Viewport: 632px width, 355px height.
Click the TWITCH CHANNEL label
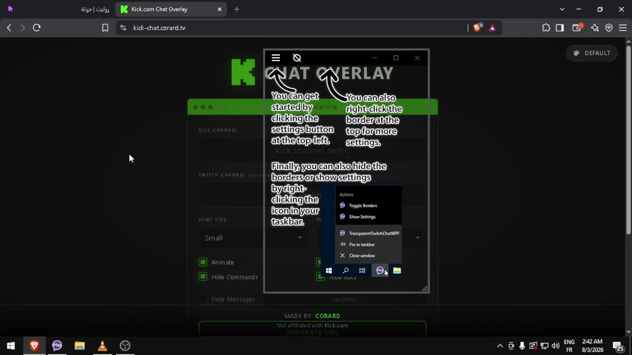[x=222, y=175]
